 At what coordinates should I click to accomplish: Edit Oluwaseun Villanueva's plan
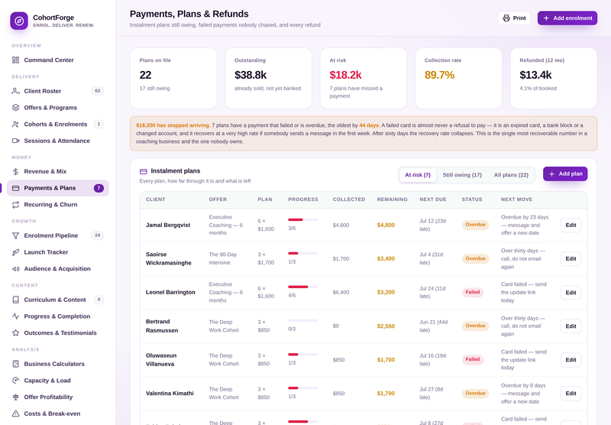571,360
